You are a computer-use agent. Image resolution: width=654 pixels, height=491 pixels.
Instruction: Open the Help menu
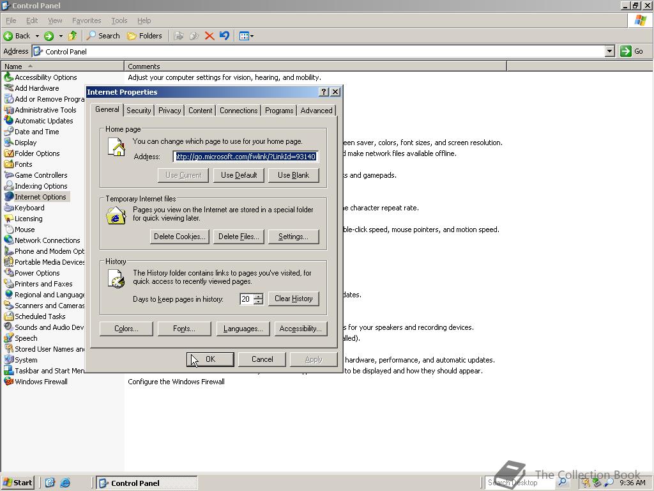coord(144,20)
